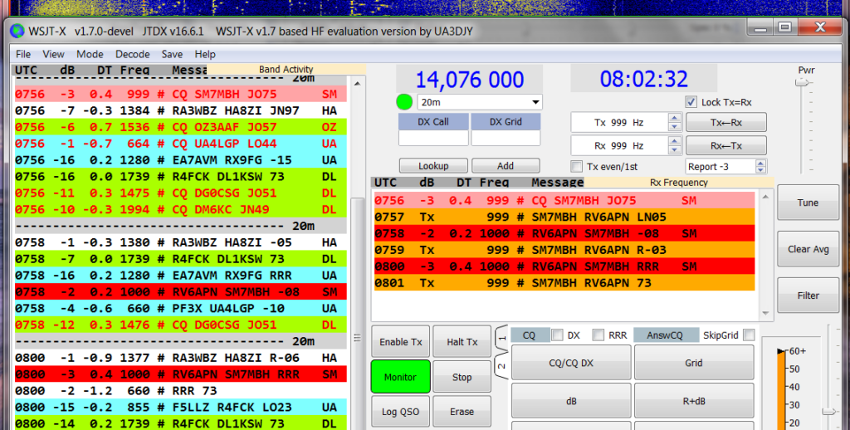Click the DX Call input field

[433, 138]
